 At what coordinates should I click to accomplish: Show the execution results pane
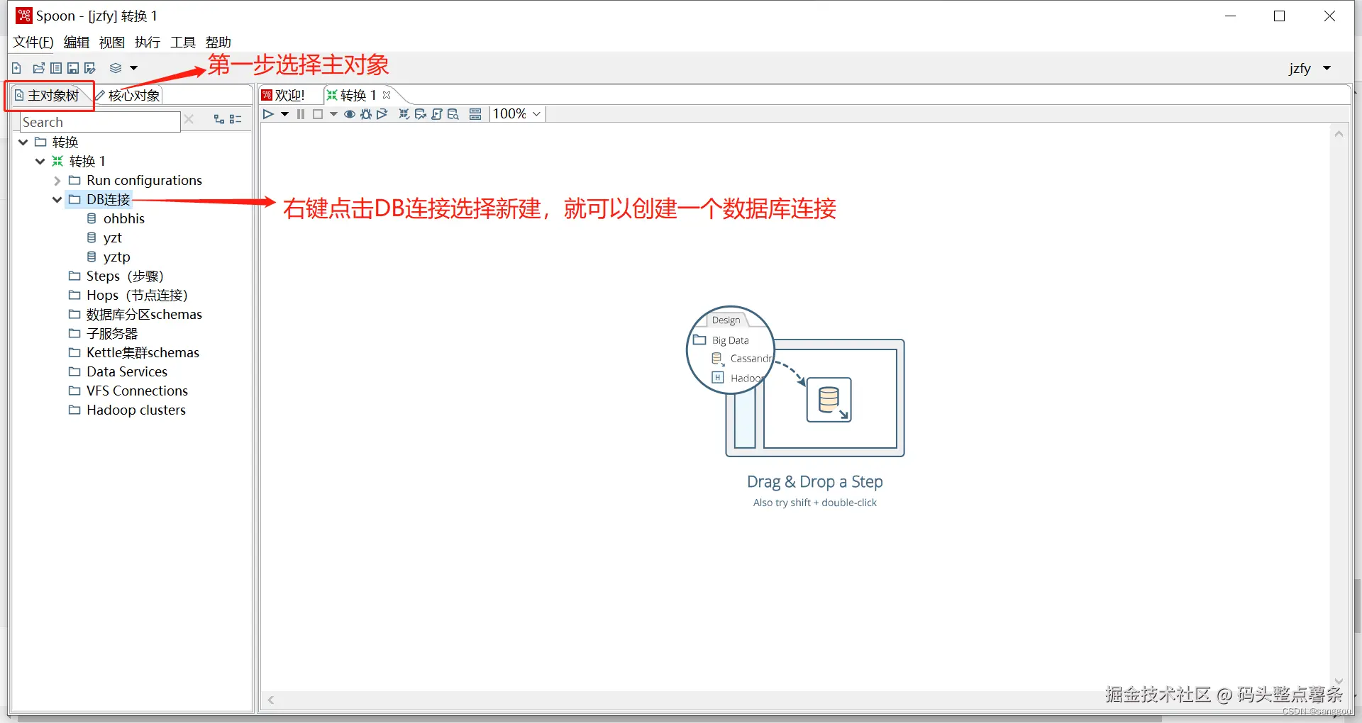(475, 114)
